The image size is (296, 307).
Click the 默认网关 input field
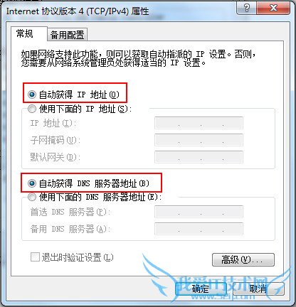point(199,157)
